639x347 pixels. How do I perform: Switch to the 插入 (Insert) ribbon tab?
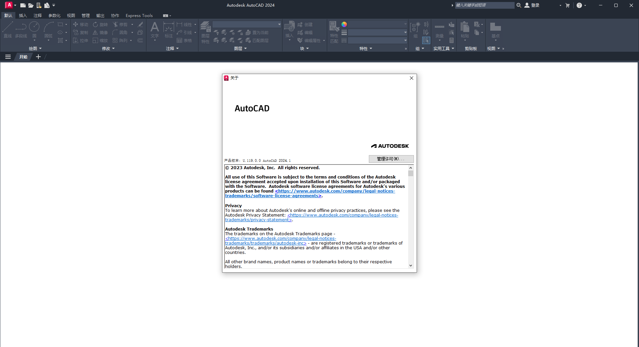pos(23,16)
